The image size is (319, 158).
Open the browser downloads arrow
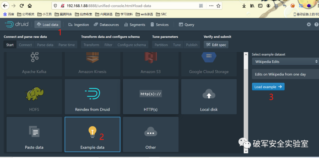[244, 6]
